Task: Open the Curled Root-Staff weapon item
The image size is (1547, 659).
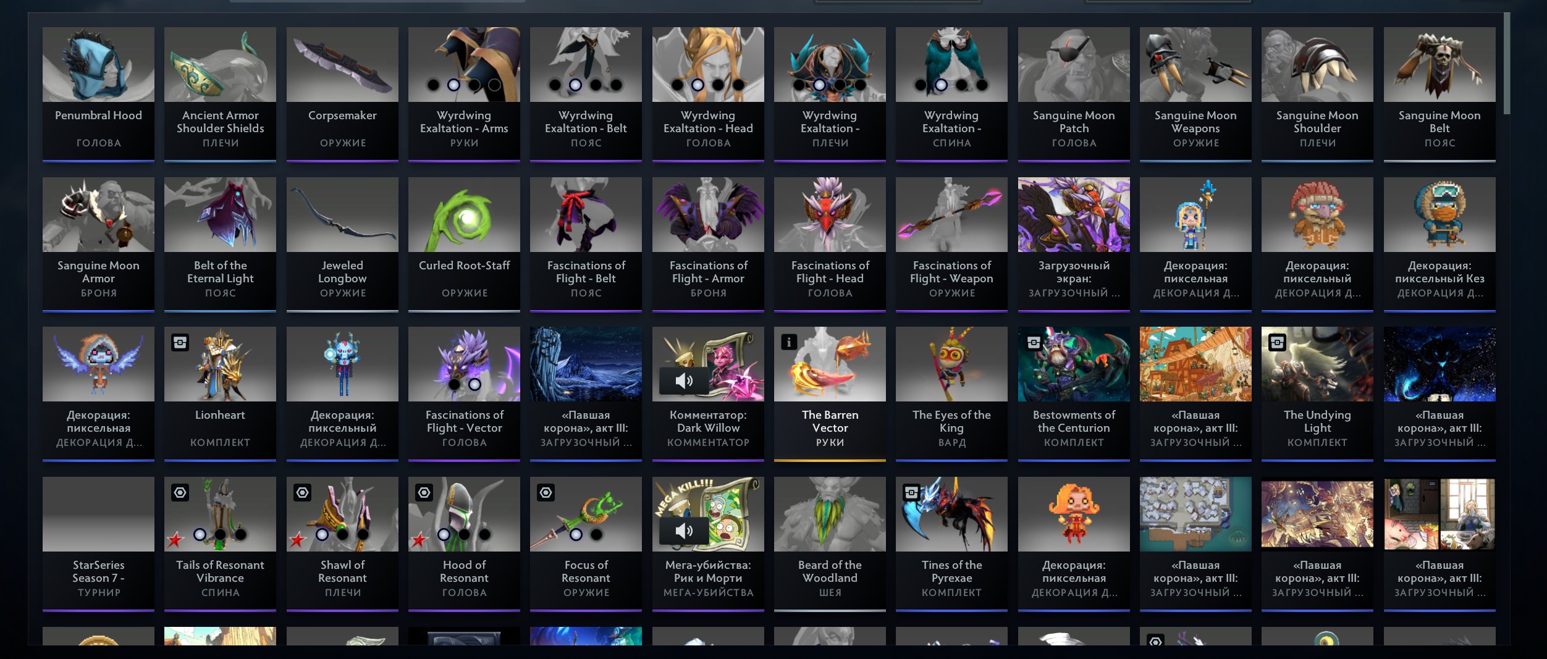Action: (464, 244)
